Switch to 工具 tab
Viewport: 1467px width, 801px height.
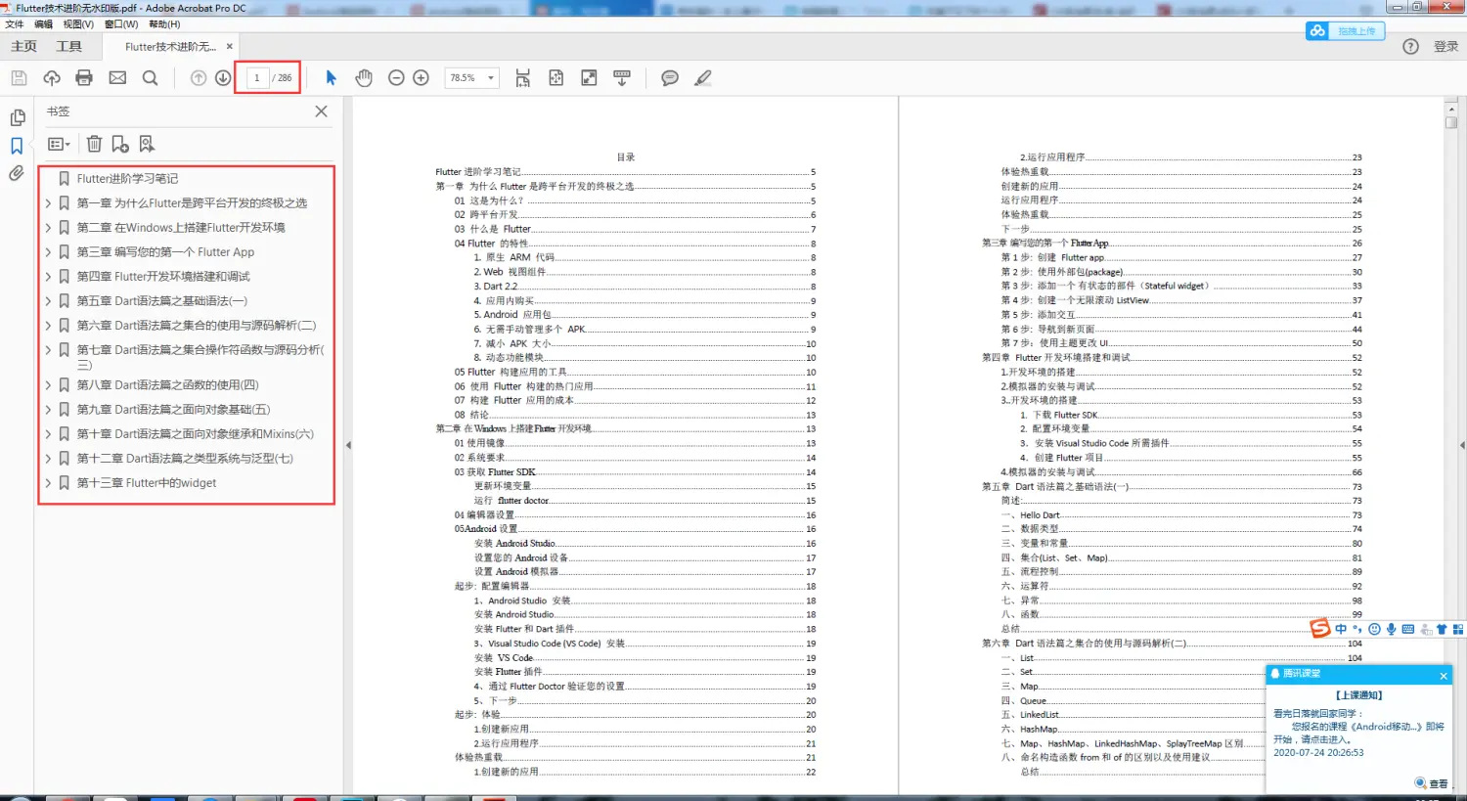tap(68, 47)
